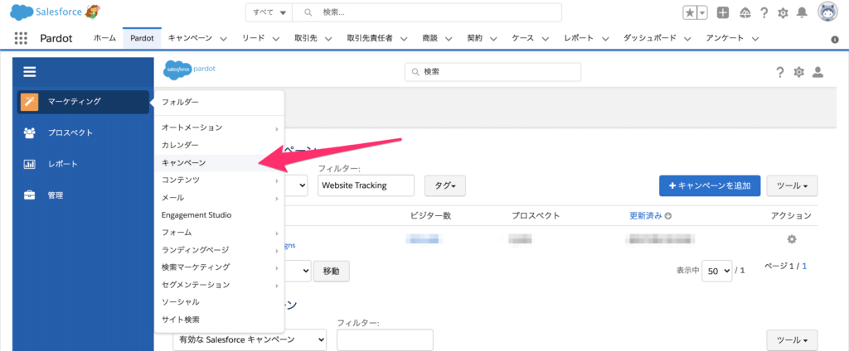
Task: Click the sort arrow beside 更新済み
Action: coord(668,216)
